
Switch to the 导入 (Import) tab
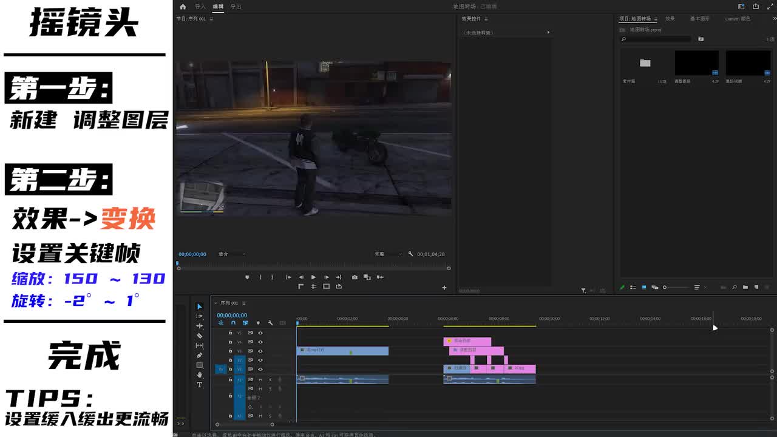(200, 7)
